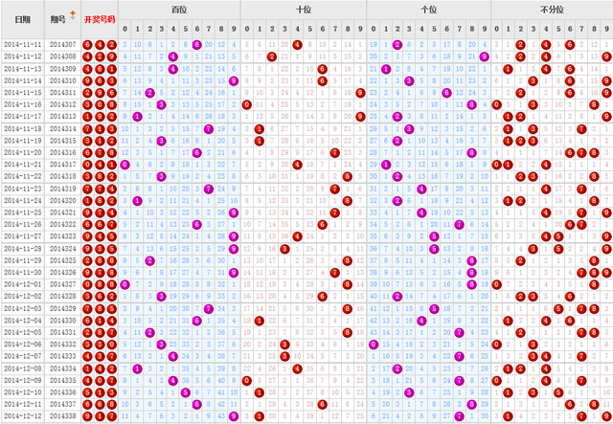This screenshot has width=613, height=424.
Task: Click the red 0 ball in 不分位 for 2014312
Action: coord(496,104)
